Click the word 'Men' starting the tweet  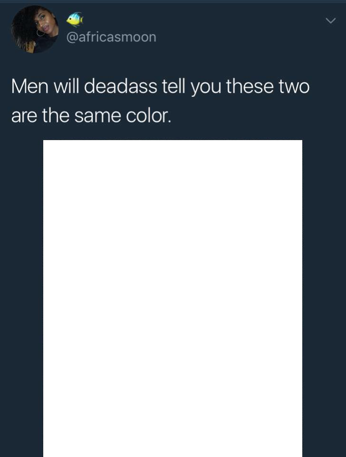point(29,87)
